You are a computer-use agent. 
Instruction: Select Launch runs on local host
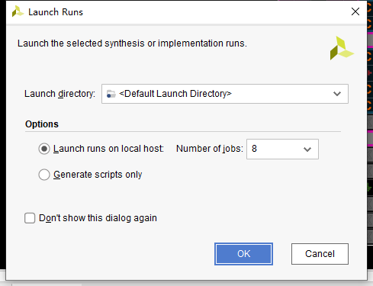point(44,149)
